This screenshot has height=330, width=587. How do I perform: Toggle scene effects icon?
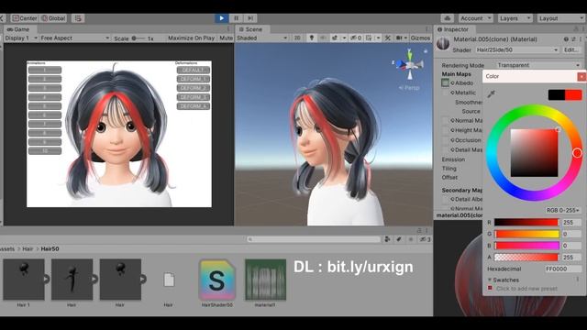(335, 38)
